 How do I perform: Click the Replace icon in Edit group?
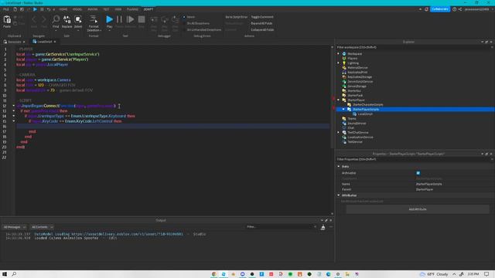[67, 19]
